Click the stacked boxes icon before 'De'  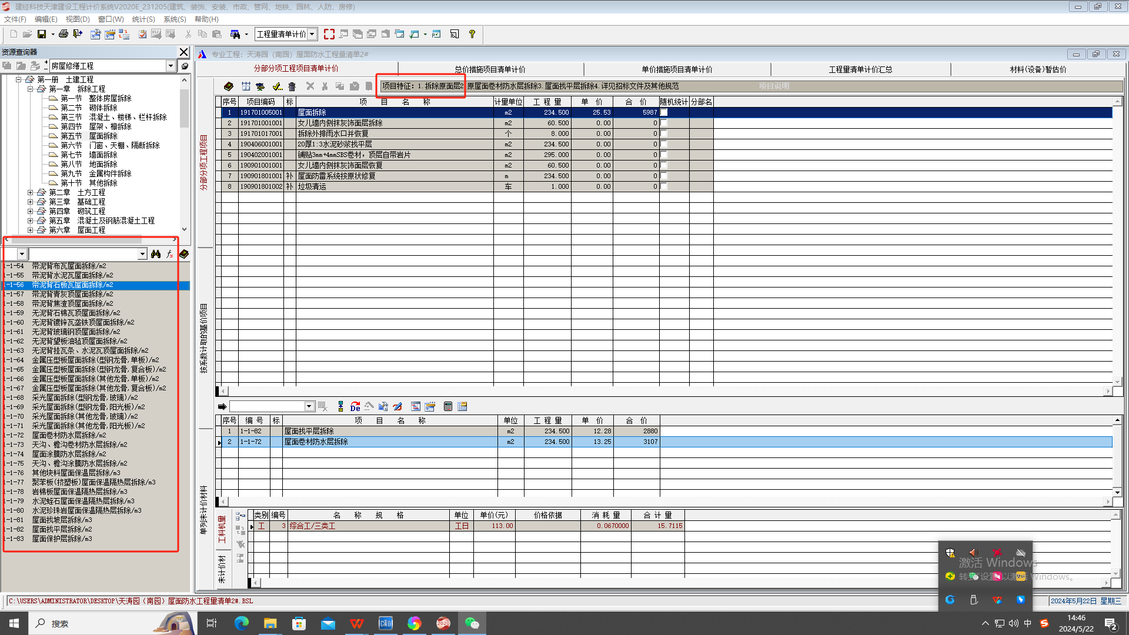tap(340, 407)
